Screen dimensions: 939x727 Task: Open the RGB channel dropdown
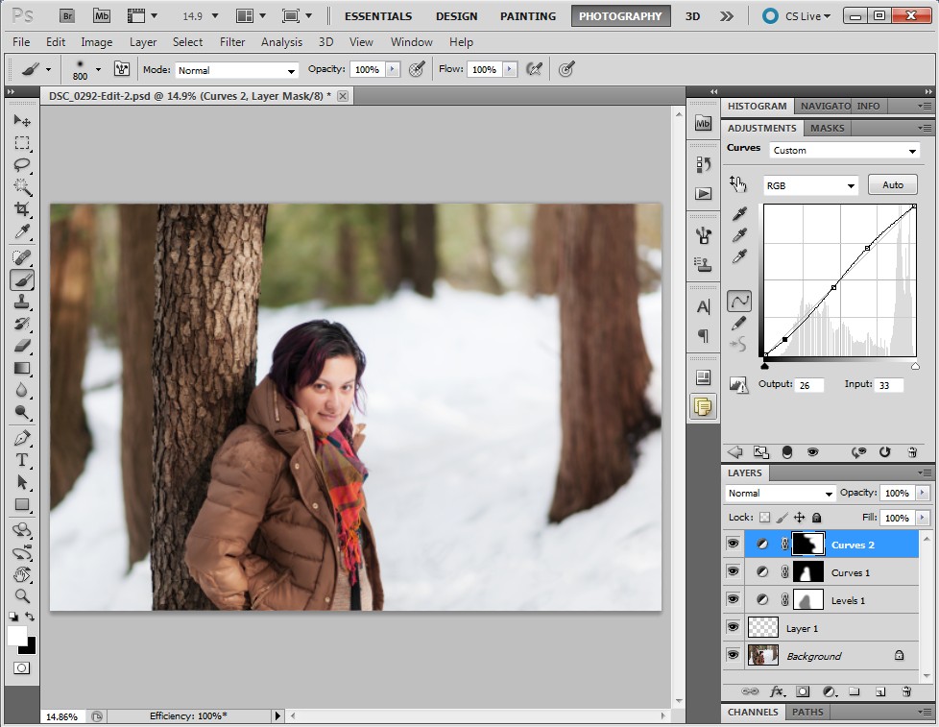pyautogui.click(x=810, y=185)
